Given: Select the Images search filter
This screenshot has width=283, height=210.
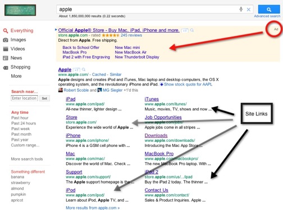Looking at the screenshot, I should [18, 40].
